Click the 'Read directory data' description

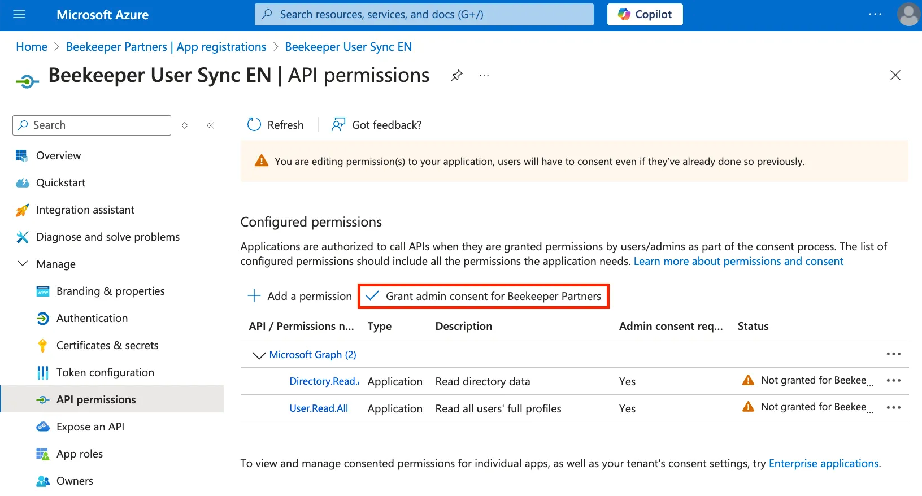(x=483, y=381)
